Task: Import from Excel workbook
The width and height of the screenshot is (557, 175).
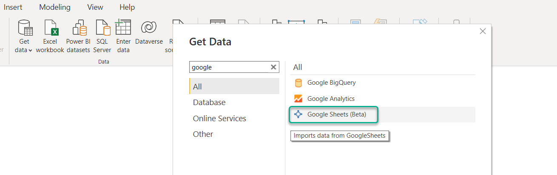Action: 50,36
